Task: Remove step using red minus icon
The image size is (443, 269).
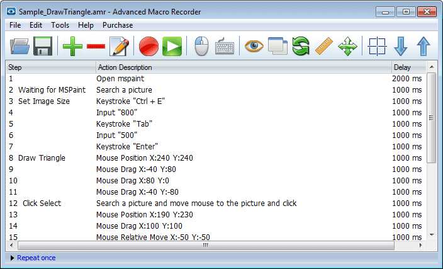Action: [x=96, y=46]
